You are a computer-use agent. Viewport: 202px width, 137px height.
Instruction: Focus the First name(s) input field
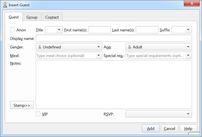(99, 30)
